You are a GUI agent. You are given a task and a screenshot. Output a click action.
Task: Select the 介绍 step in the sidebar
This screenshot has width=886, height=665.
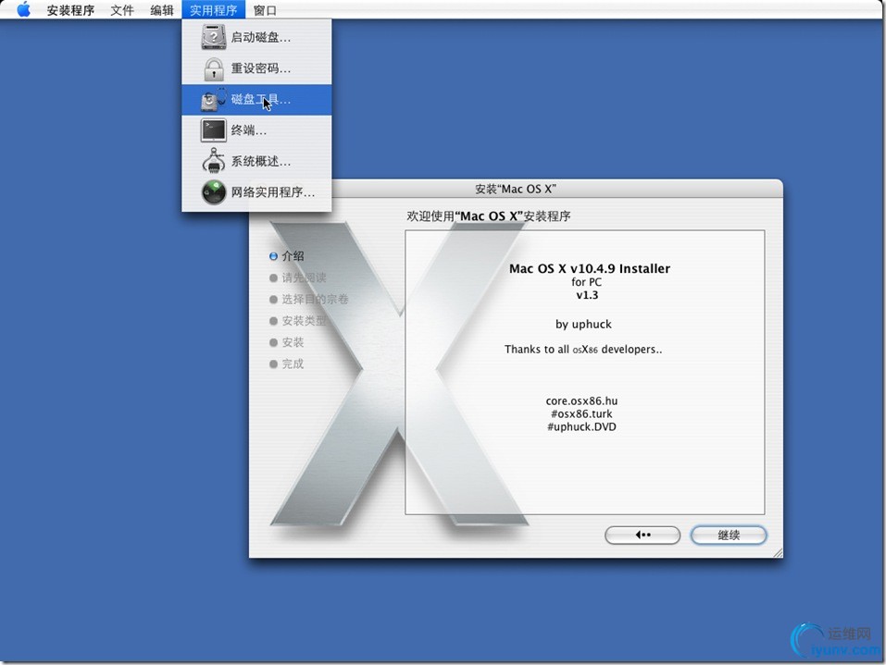287,256
